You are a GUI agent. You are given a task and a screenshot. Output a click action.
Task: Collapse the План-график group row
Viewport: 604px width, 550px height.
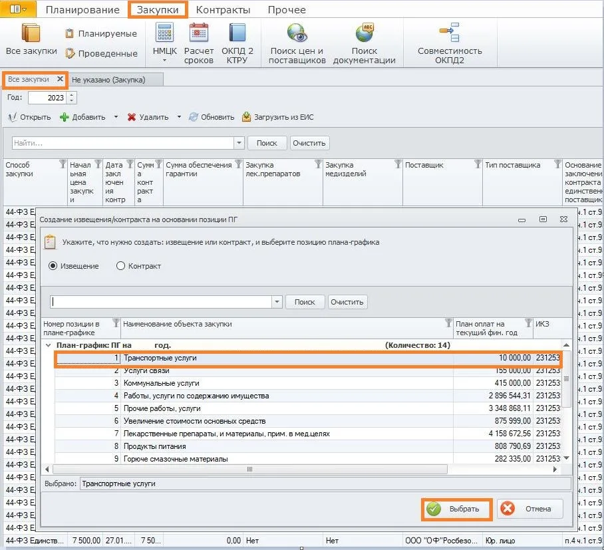coord(49,345)
